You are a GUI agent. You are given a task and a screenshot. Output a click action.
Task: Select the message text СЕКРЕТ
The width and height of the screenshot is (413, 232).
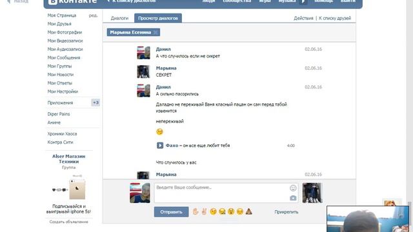(163, 75)
